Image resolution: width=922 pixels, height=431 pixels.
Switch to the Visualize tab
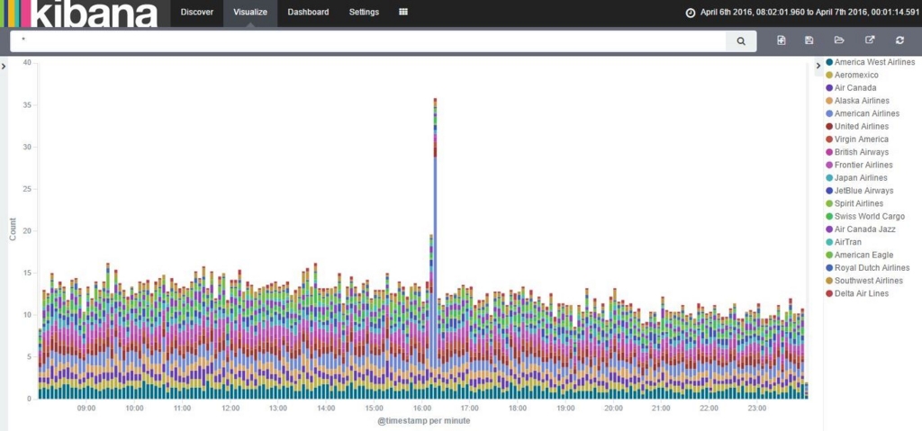click(x=250, y=12)
